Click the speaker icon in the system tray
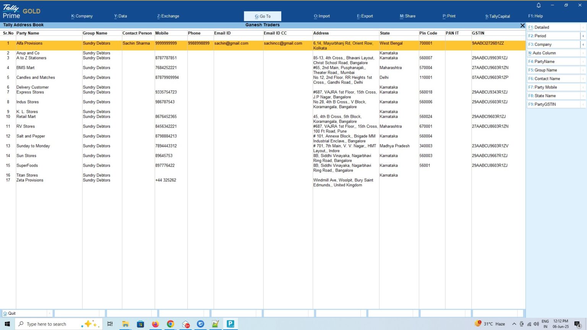This screenshot has height=330, width=587. [x=536, y=324]
